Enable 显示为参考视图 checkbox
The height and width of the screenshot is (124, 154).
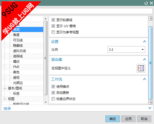click(53, 32)
